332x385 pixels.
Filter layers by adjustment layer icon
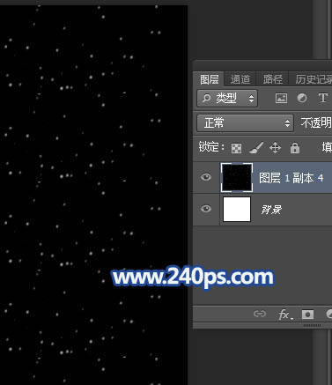point(302,98)
